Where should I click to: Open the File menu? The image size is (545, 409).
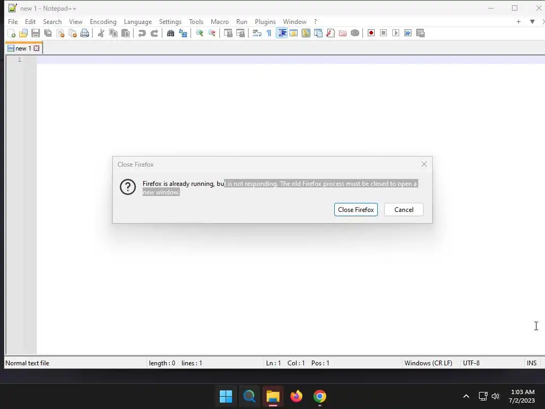coord(13,21)
